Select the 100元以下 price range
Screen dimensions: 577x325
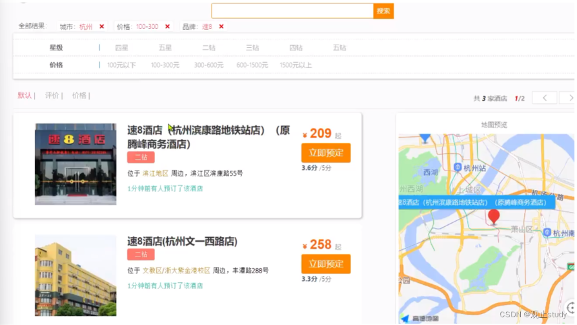(x=121, y=65)
